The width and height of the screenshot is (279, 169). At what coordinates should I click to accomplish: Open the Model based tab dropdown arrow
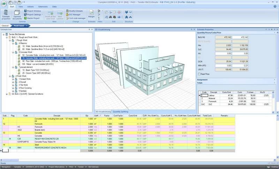point(27,26)
